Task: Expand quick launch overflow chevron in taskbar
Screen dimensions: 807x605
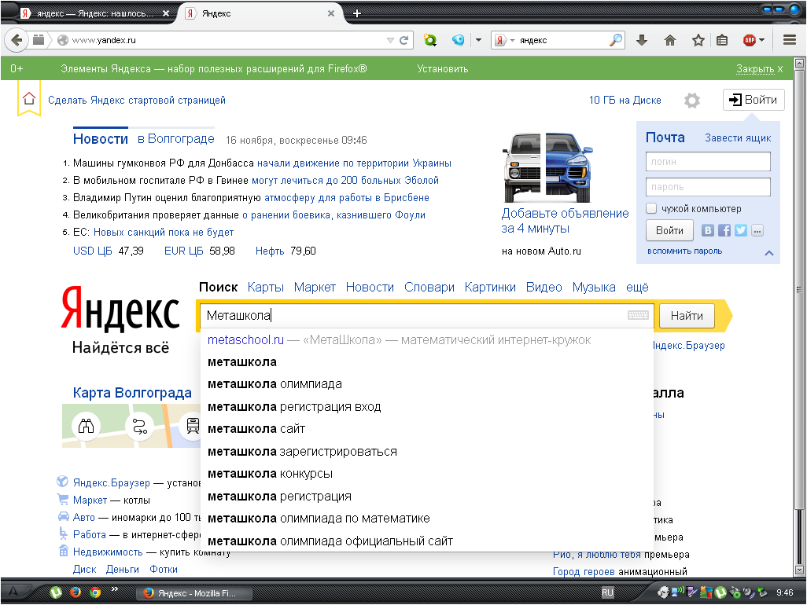Action: [x=114, y=589]
